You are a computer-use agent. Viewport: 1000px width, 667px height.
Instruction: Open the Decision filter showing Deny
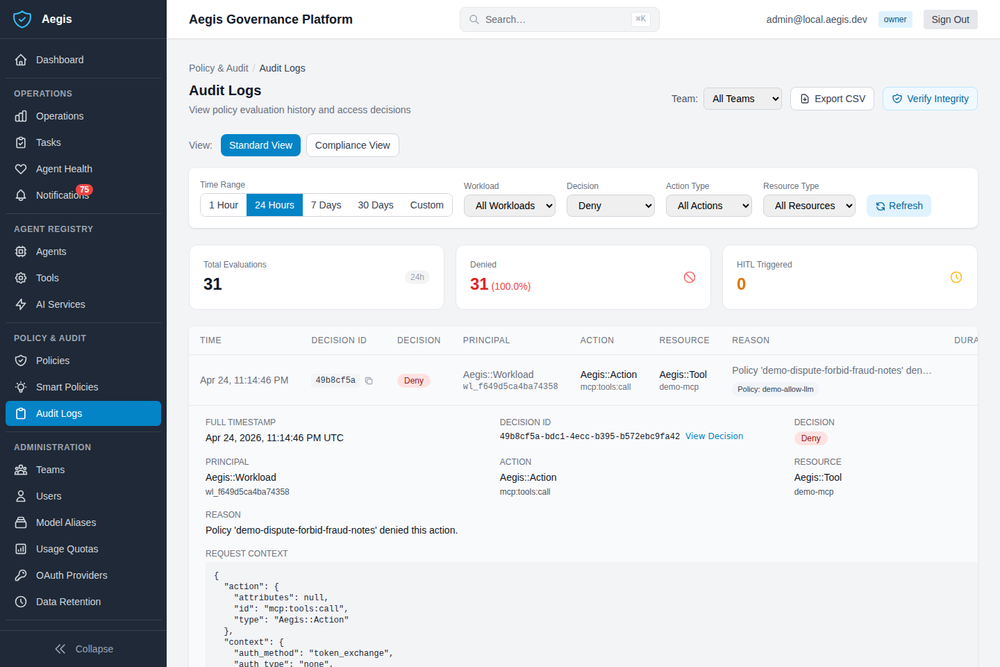point(610,206)
